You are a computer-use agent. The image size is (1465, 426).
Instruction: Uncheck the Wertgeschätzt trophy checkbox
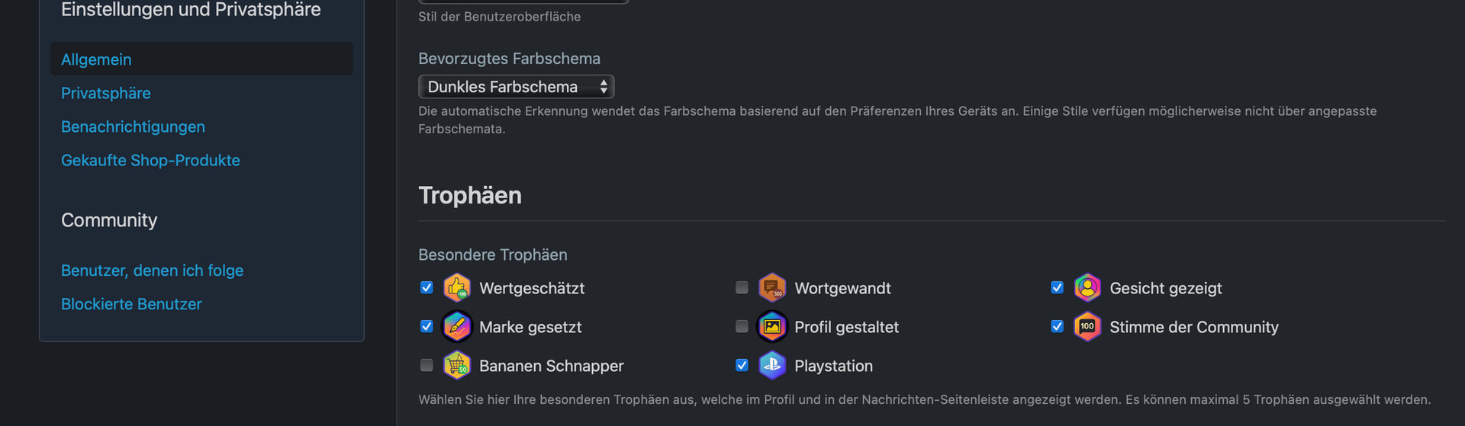click(x=427, y=287)
